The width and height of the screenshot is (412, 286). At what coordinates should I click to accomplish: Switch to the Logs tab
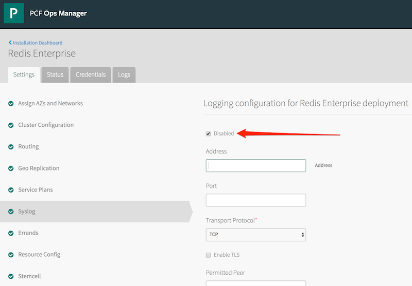click(x=124, y=74)
